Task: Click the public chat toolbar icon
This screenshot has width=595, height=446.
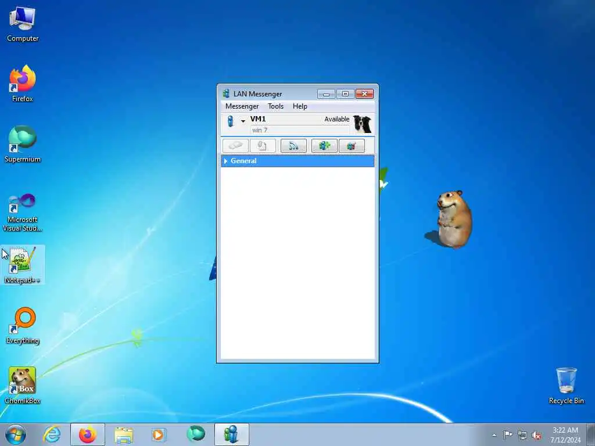Action: [352, 146]
